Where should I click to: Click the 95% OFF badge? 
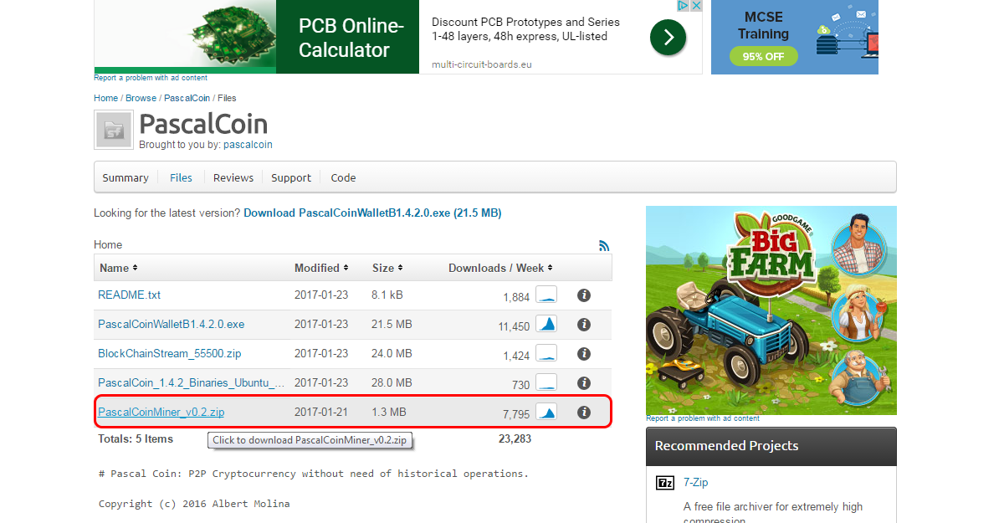tap(763, 57)
